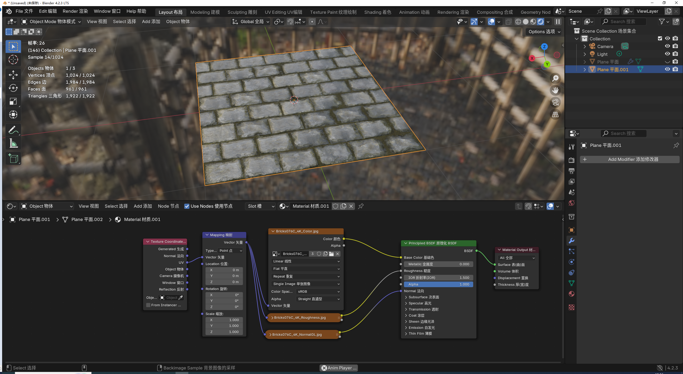The image size is (683, 374).
Task: Open the Render properties tab icon
Action: coord(571,160)
